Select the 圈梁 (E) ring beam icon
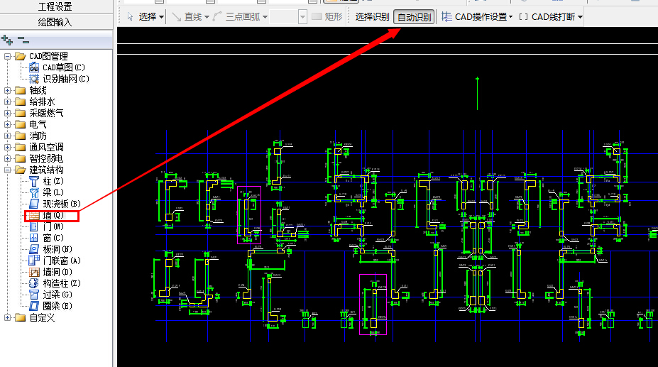This screenshot has width=658, height=367. click(34, 306)
